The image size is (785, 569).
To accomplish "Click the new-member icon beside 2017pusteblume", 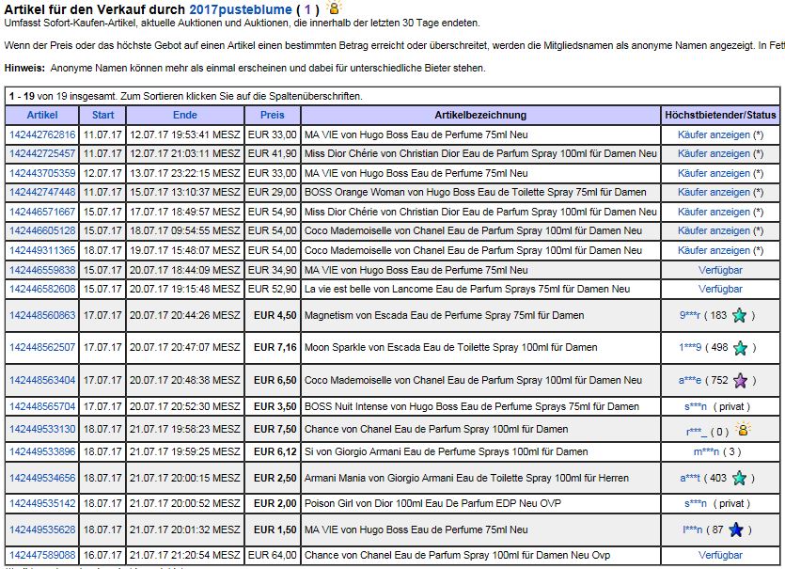I will coord(334,8).
